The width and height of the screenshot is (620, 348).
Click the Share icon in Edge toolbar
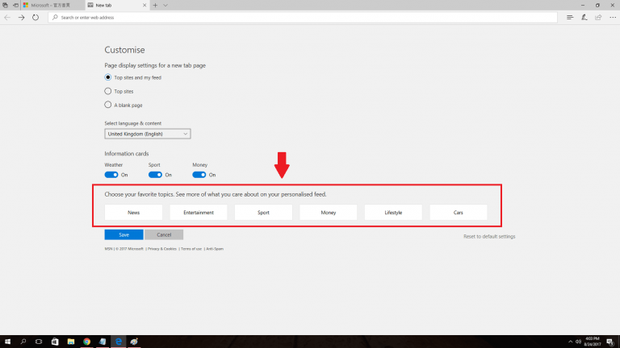(598, 18)
